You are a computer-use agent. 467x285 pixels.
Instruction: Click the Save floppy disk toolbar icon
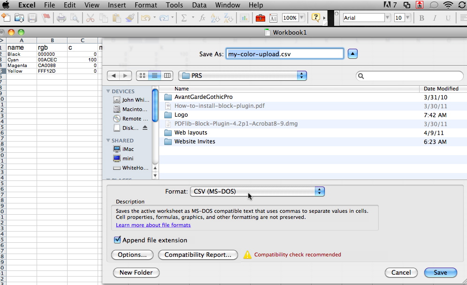[x=32, y=18]
